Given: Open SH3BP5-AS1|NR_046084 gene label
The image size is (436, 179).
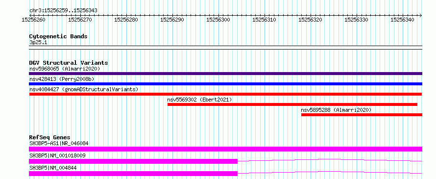Looking at the screenshot, I should pyautogui.click(x=59, y=144).
